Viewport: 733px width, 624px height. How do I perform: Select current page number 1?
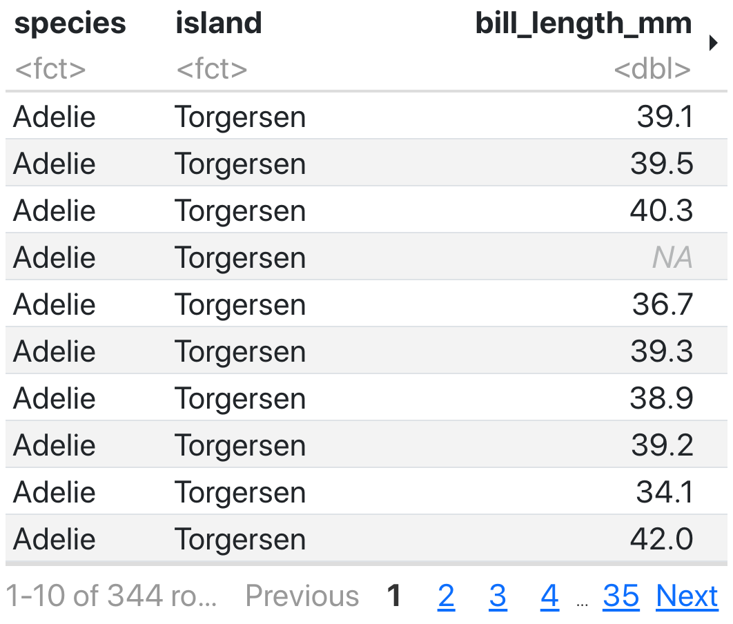[394, 596]
